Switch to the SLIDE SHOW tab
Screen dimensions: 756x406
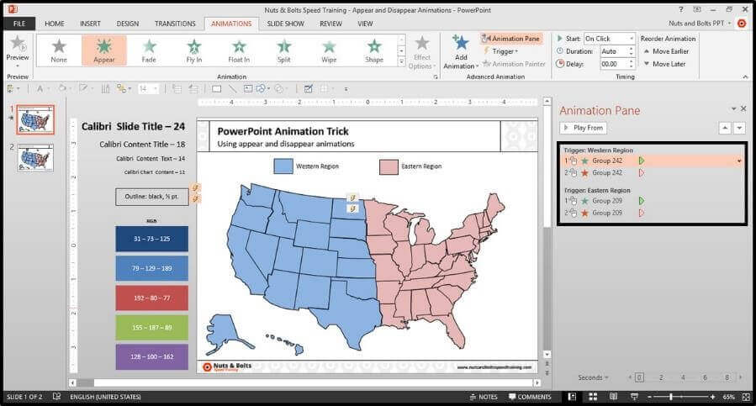[285, 24]
